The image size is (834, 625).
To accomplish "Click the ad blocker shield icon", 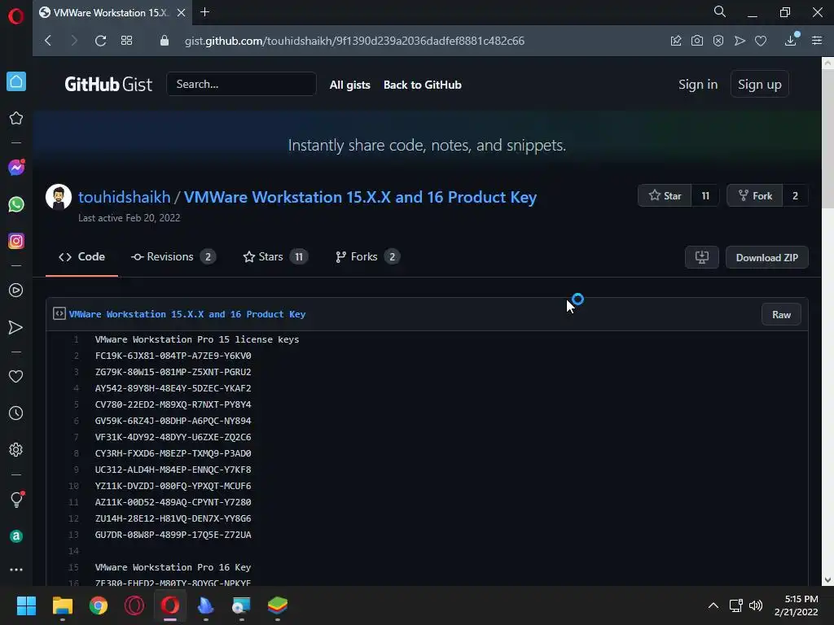I will (718, 41).
